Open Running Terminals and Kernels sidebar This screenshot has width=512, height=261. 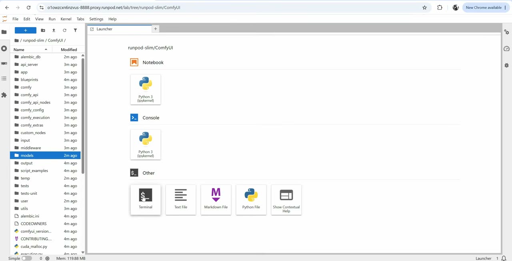click(4, 48)
